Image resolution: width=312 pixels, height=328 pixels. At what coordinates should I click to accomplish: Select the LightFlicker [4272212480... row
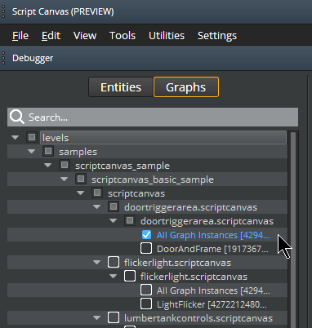tap(212, 304)
